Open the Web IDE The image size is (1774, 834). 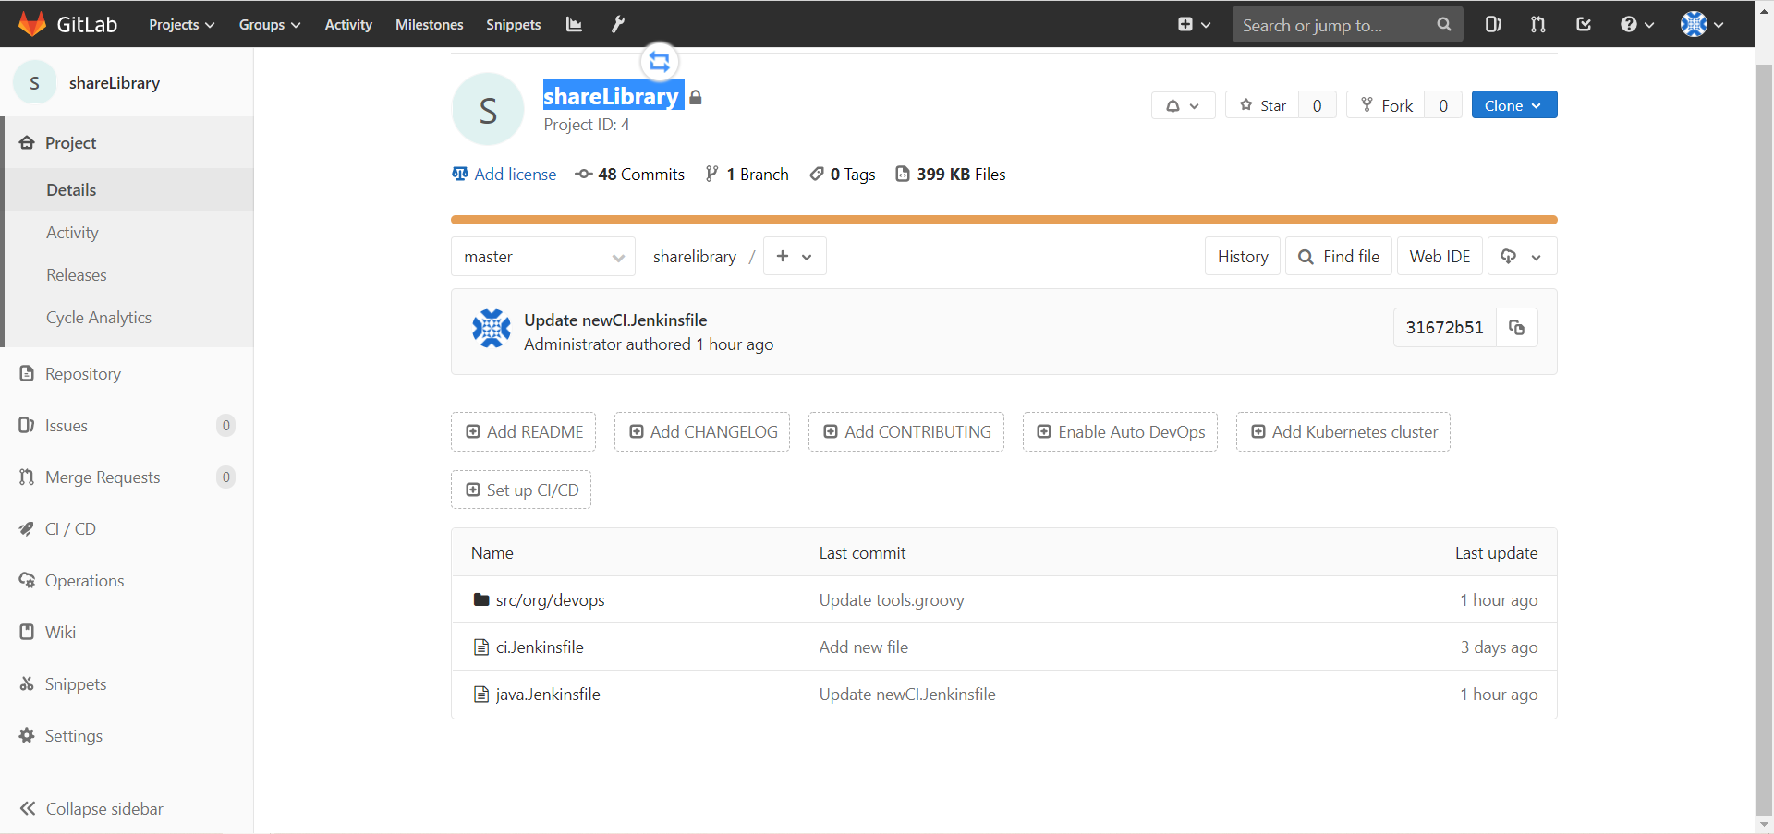click(x=1440, y=257)
